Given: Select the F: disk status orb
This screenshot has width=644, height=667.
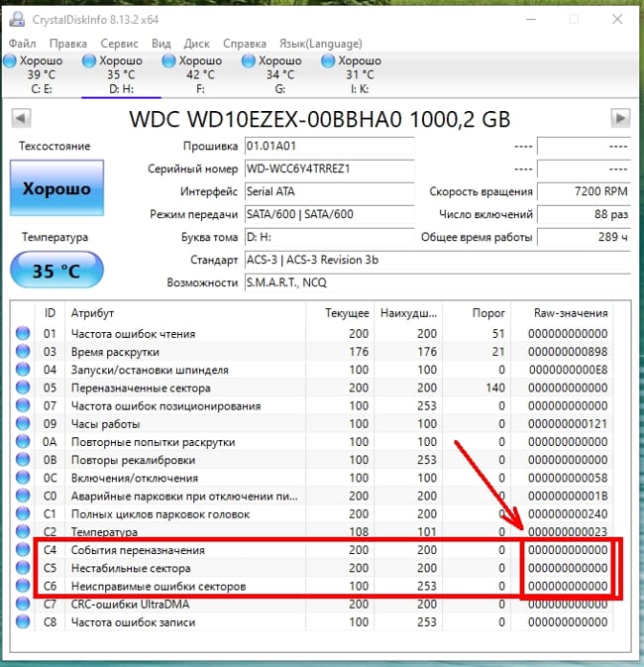Looking at the screenshot, I should [168, 60].
